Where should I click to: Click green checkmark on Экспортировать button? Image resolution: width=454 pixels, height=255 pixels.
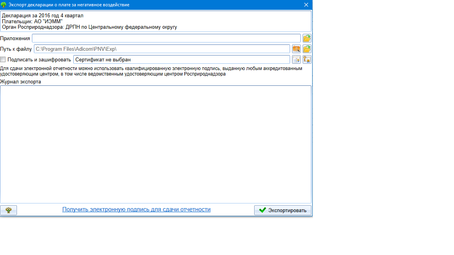[x=262, y=210]
